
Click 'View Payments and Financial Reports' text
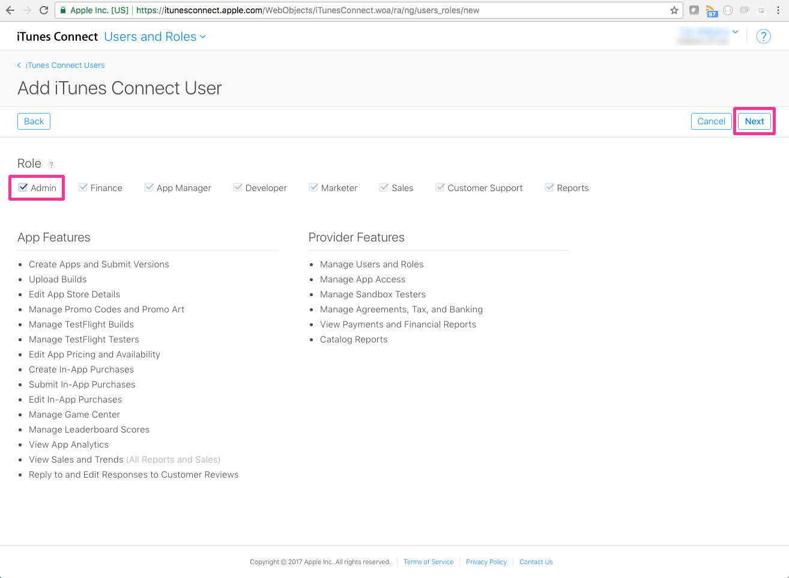pos(398,324)
